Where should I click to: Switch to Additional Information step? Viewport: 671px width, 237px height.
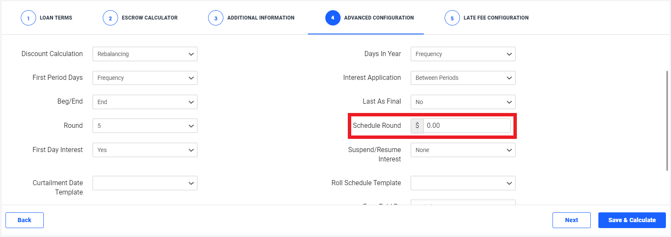pos(251,18)
